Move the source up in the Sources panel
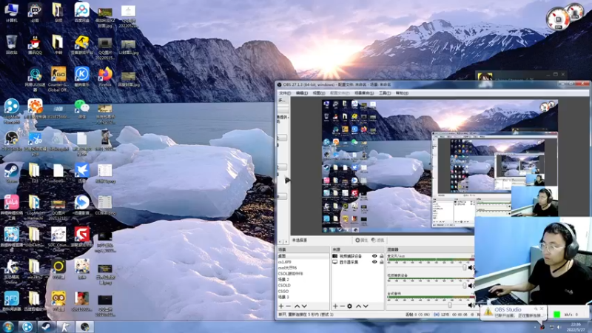This screenshot has width=592, height=333. pos(358,306)
